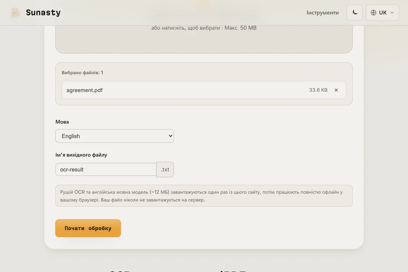Click the .txt extension suffix

click(x=165, y=170)
